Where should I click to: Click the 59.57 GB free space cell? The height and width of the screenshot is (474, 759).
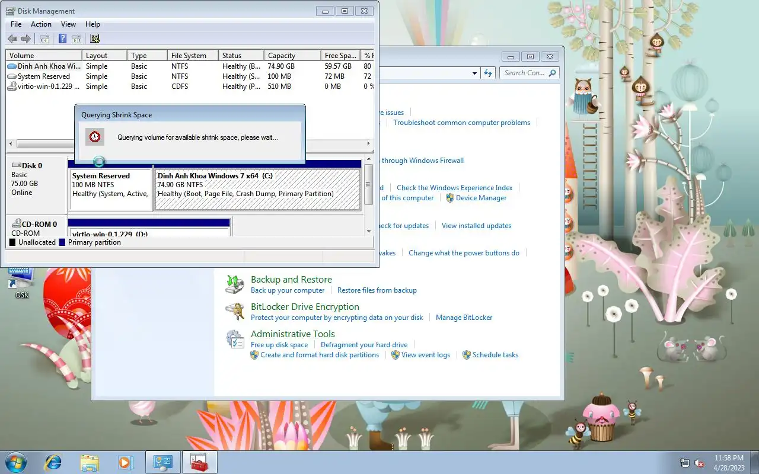[338, 66]
